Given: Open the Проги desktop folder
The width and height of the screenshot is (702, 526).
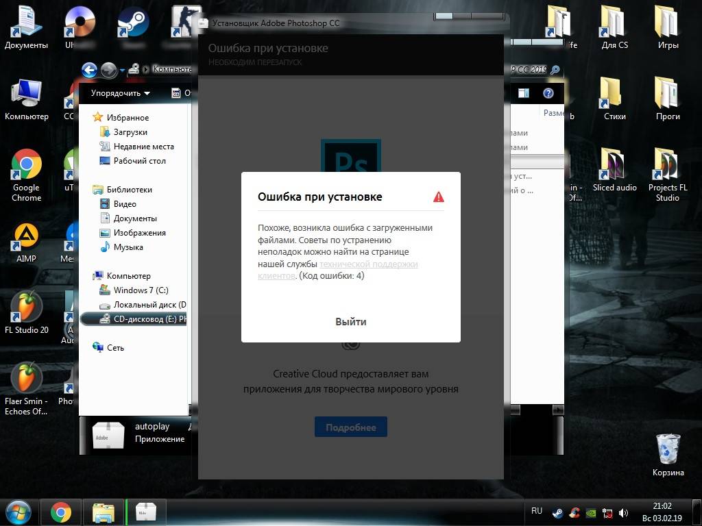Looking at the screenshot, I should (668, 99).
